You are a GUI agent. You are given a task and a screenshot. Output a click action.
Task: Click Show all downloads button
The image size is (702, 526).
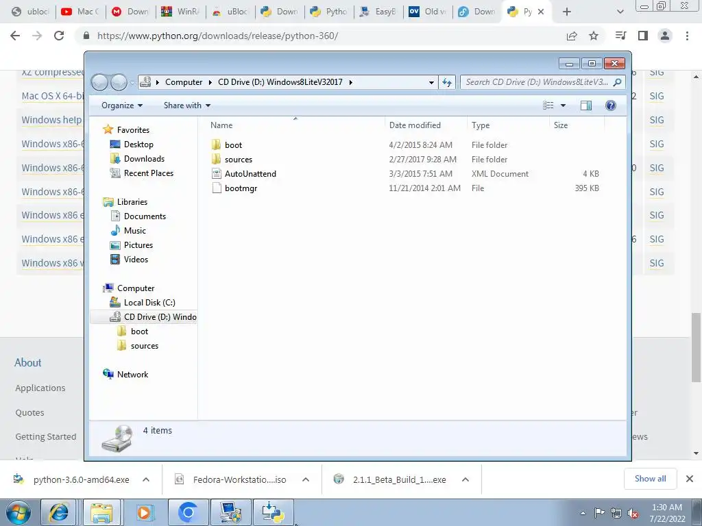tap(650, 479)
